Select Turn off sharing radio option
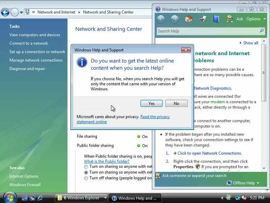270x203 pixels. [86, 178]
